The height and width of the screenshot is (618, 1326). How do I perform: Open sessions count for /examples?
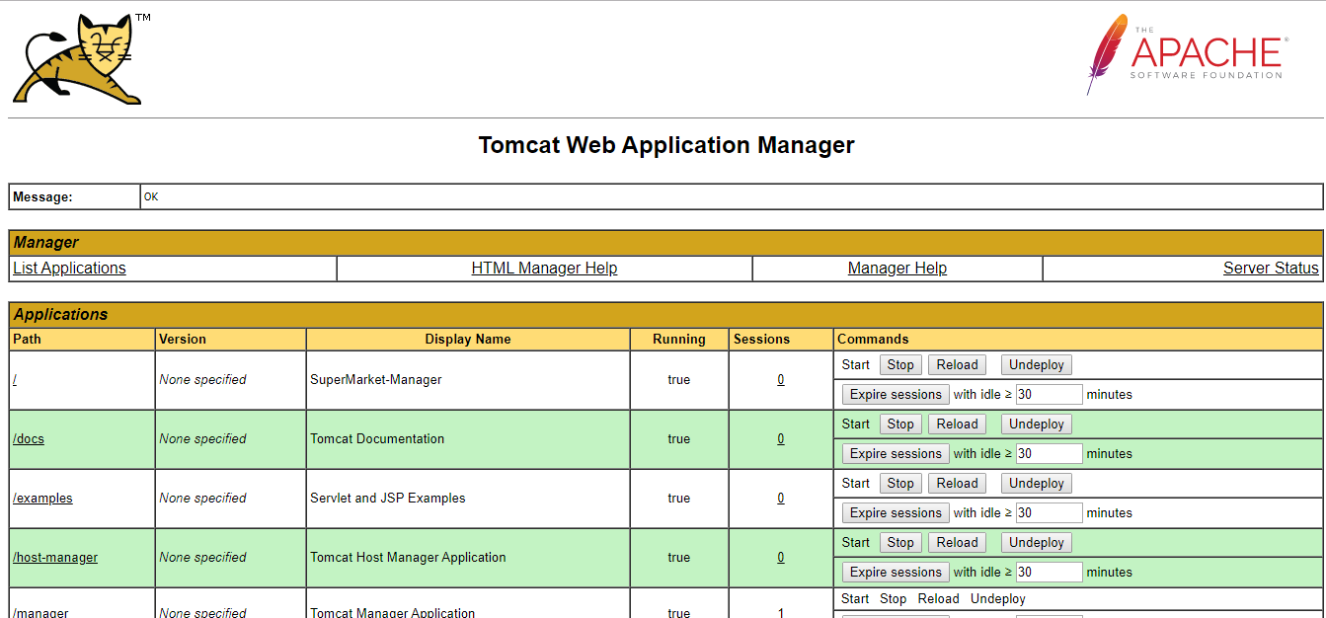[781, 499]
